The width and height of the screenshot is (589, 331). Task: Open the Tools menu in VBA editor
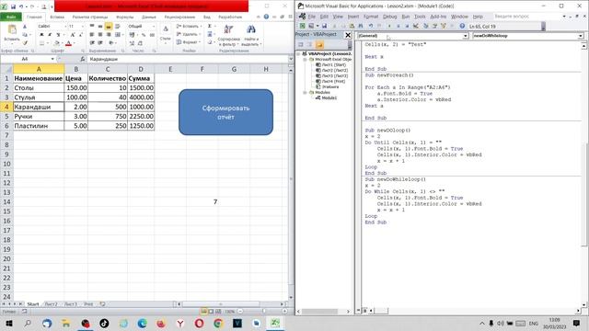coord(420,17)
